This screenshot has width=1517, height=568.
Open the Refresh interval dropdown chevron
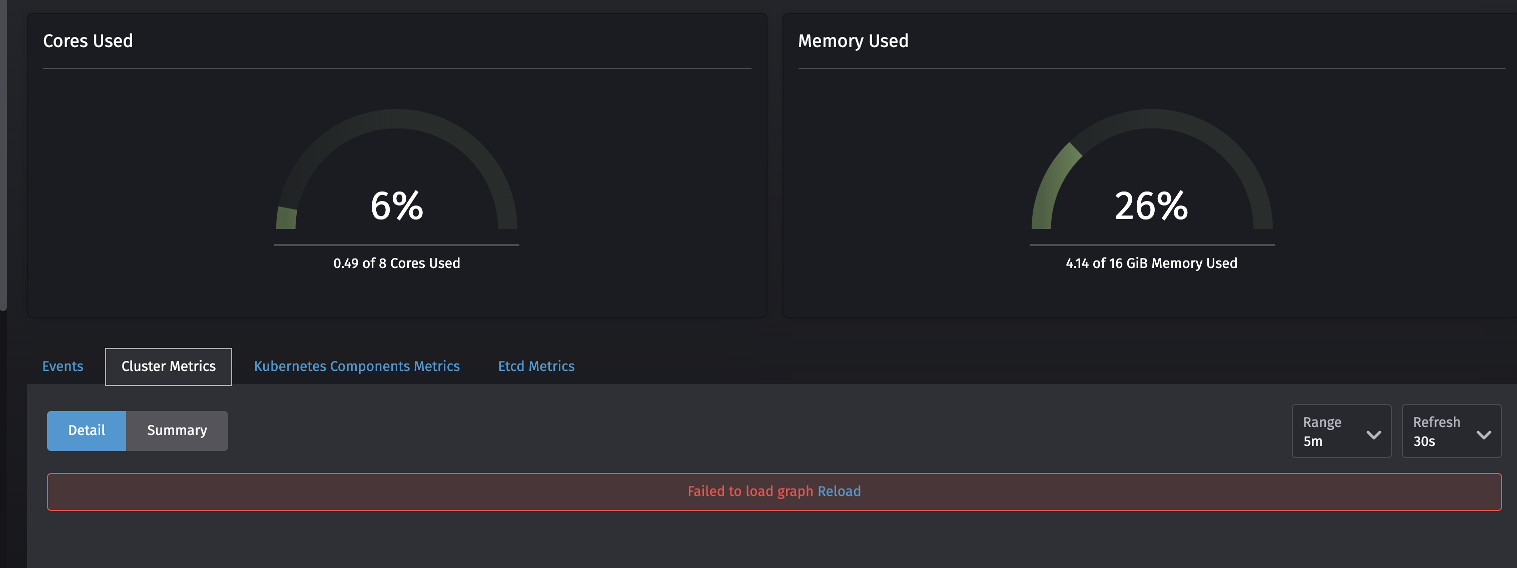click(x=1484, y=434)
